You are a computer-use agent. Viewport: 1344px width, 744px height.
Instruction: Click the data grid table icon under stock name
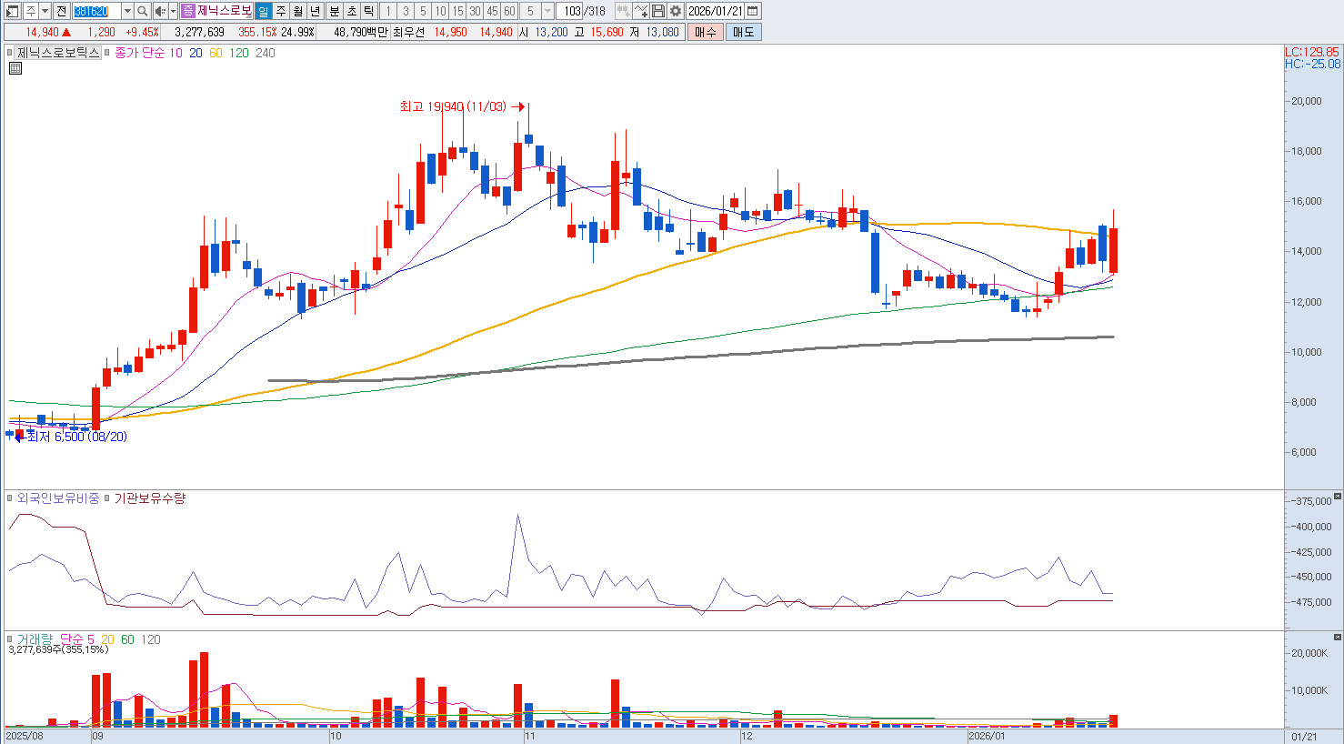pos(15,68)
